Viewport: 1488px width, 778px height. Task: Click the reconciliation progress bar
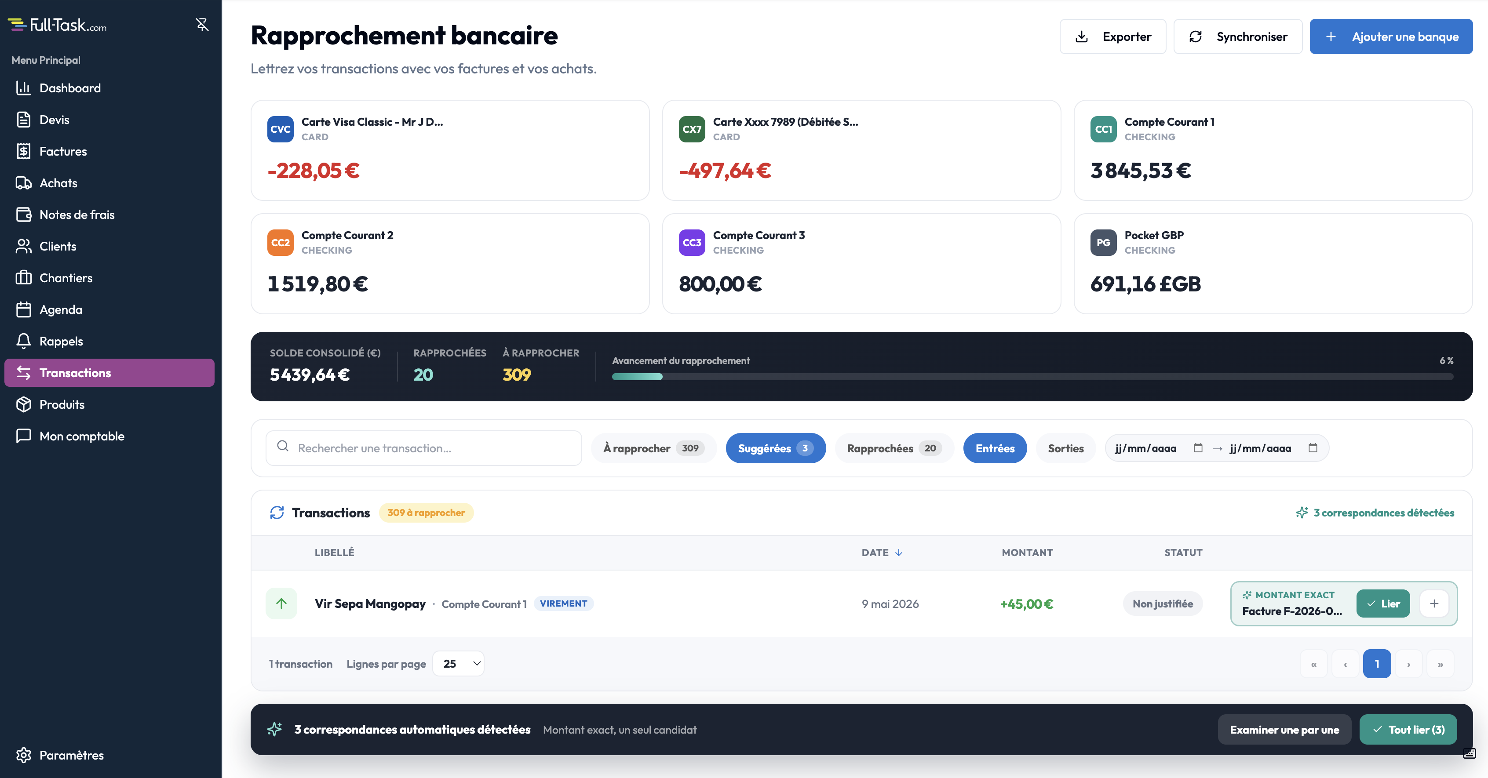[x=1032, y=377]
